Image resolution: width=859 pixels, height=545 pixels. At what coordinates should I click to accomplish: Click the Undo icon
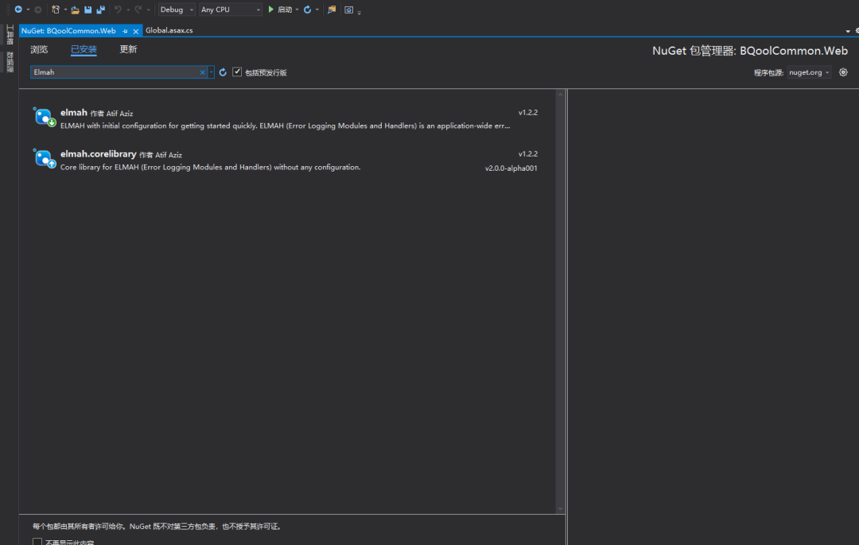(118, 10)
